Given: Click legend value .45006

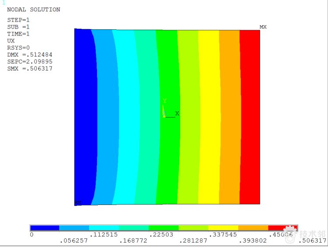Looking at the screenshot, I should click(281, 234).
